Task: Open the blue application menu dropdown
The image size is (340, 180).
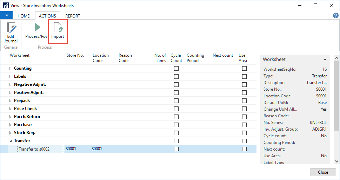Action: pyautogui.click(x=6, y=16)
